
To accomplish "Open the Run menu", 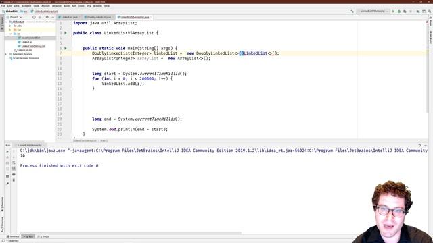I will [74, 6].
